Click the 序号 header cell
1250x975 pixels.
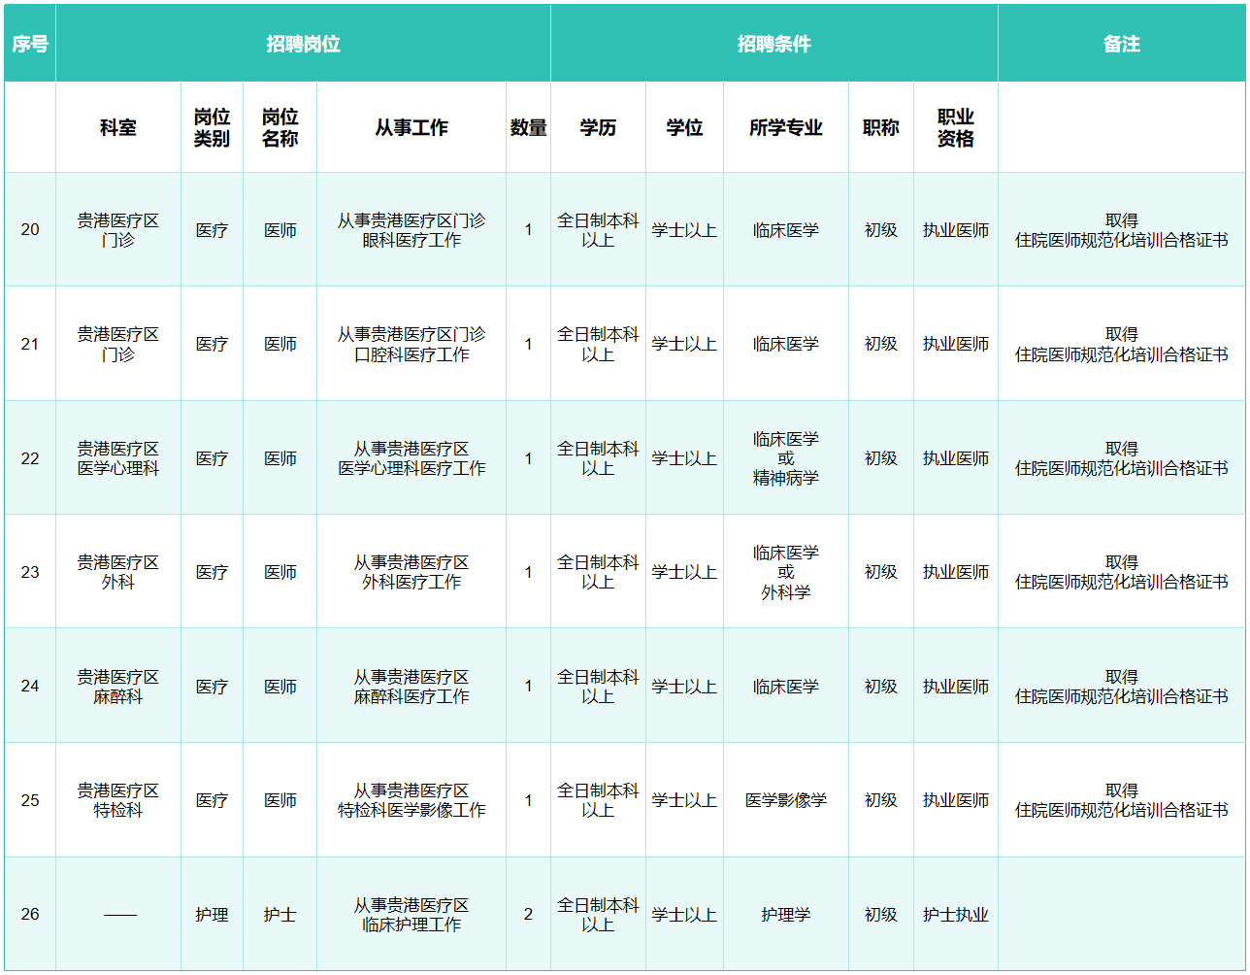(x=30, y=44)
